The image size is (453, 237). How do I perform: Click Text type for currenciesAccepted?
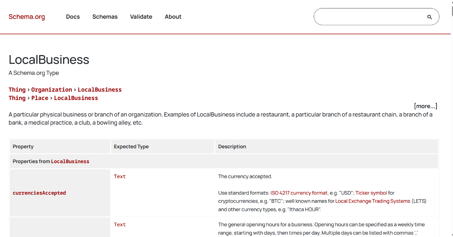pos(120,176)
